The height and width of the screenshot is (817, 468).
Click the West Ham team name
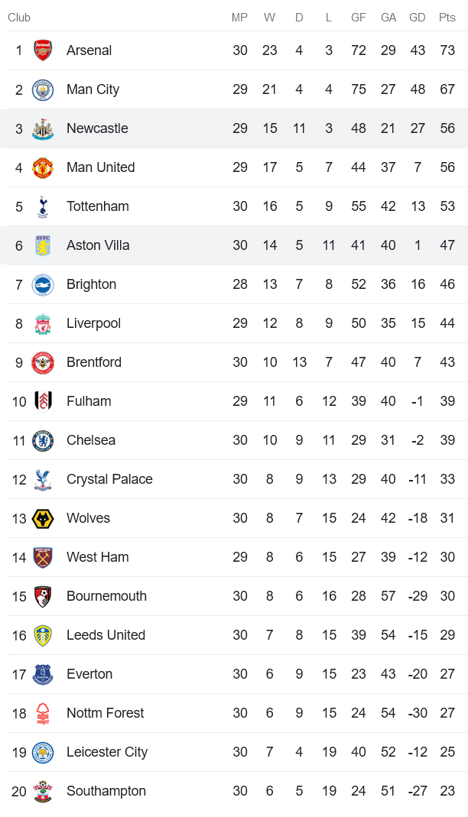click(97, 557)
